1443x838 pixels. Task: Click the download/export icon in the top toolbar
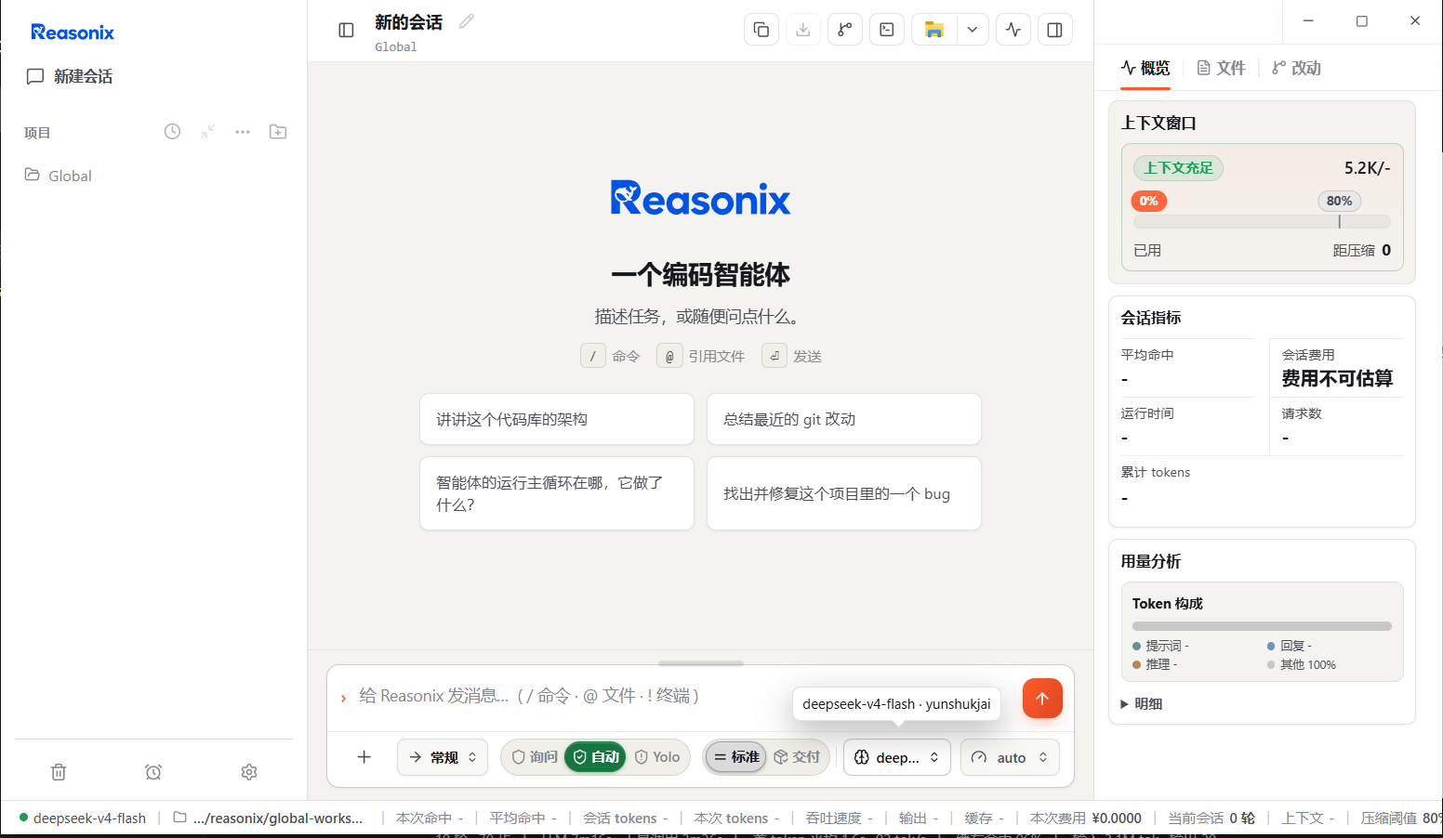click(x=803, y=30)
